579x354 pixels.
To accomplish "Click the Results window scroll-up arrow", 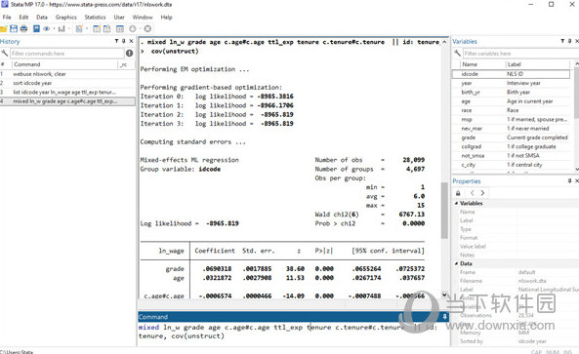I will 444,42.
